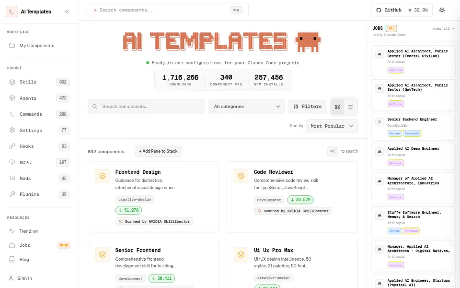Open the My Components workspace
Screen dimensions: 460x288
(39, 46)
